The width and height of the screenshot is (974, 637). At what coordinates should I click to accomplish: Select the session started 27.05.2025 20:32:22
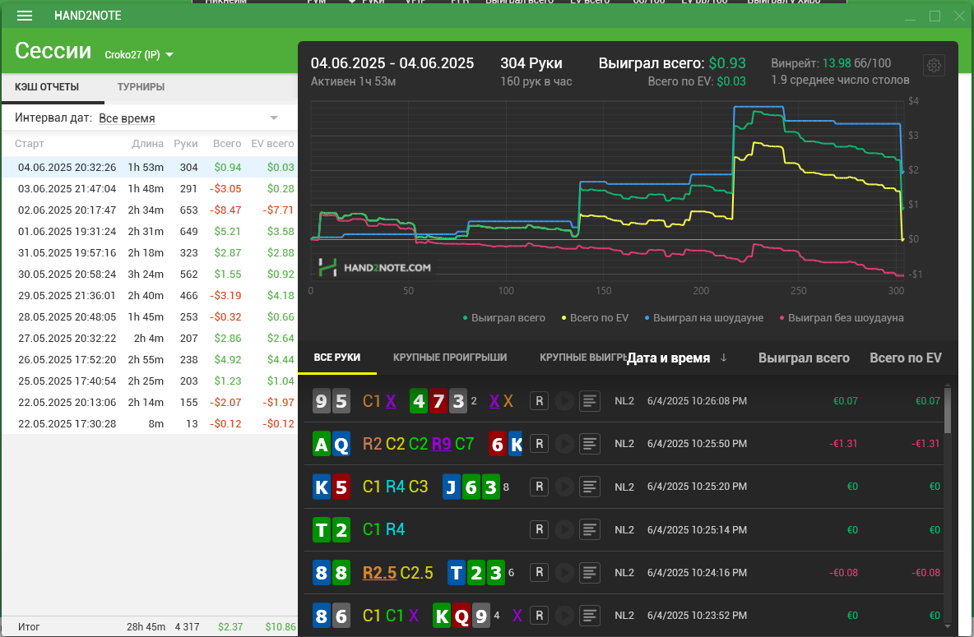pyautogui.click(x=149, y=339)
